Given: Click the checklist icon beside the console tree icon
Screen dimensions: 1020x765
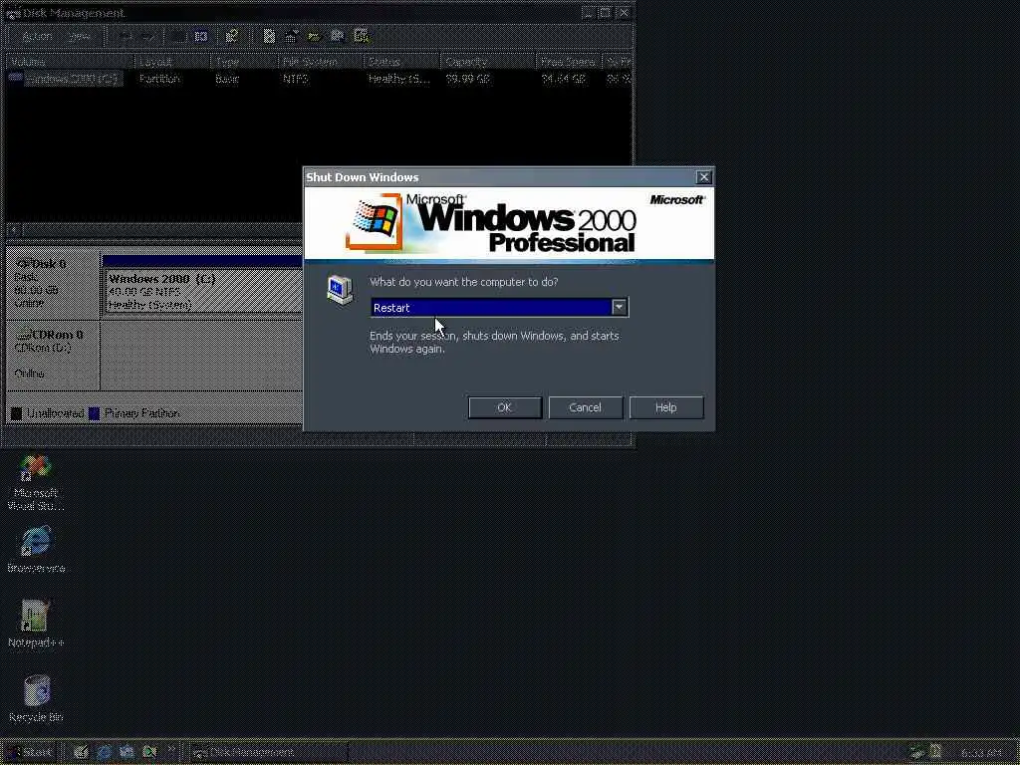Looking at the screenshot, I should 231,37.
